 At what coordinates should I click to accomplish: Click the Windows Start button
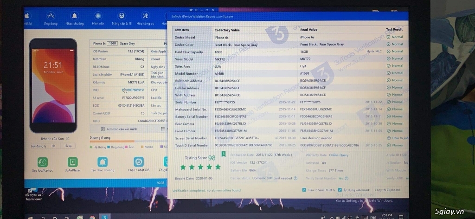coord(31,217)
